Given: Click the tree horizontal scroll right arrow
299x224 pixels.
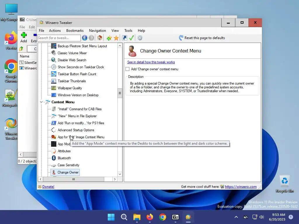Looking at the screenshot, I should 114,179.
